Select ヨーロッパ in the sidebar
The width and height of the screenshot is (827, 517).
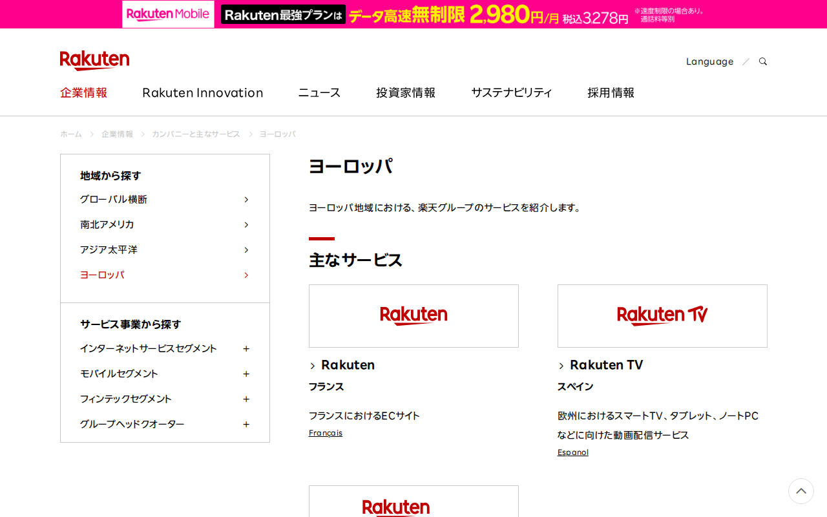pos(165,275)
